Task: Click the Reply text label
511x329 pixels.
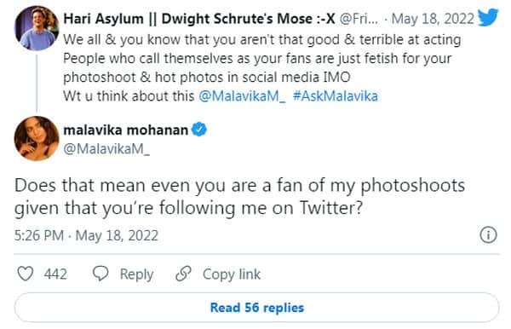Action: click(x=136, y=274)
